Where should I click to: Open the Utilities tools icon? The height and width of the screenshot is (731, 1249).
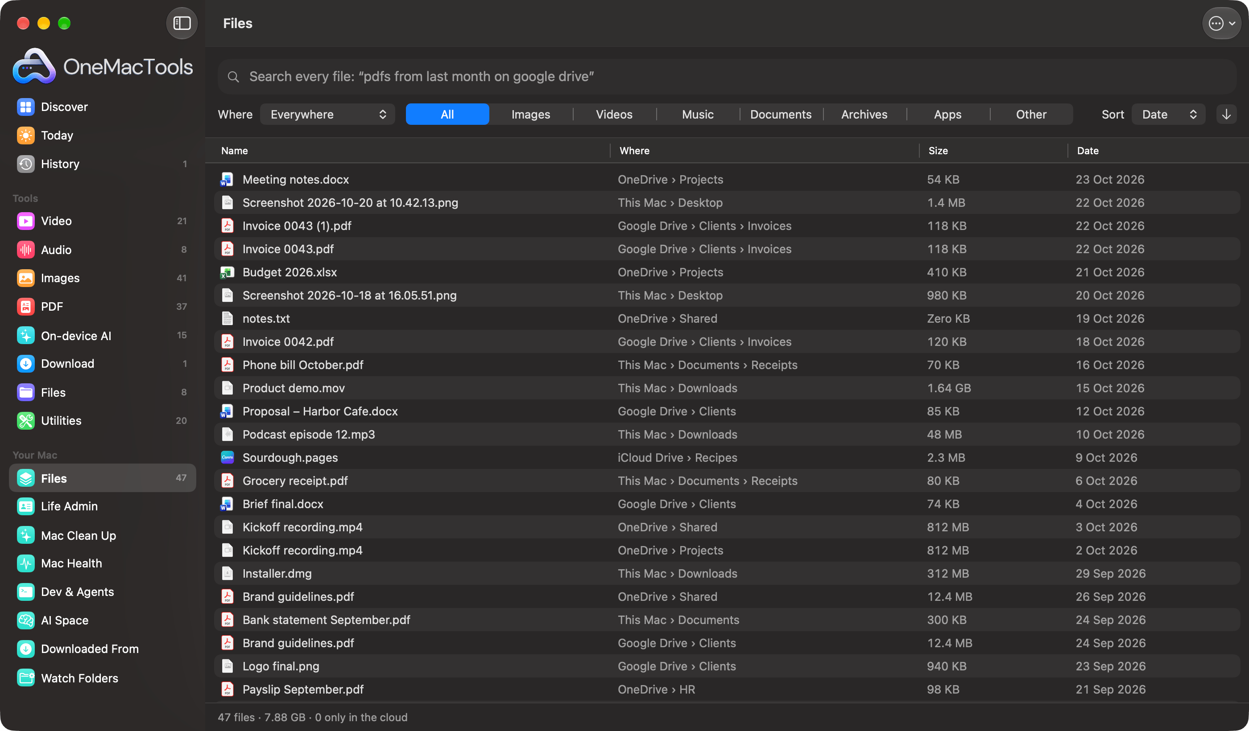(26, 420)
